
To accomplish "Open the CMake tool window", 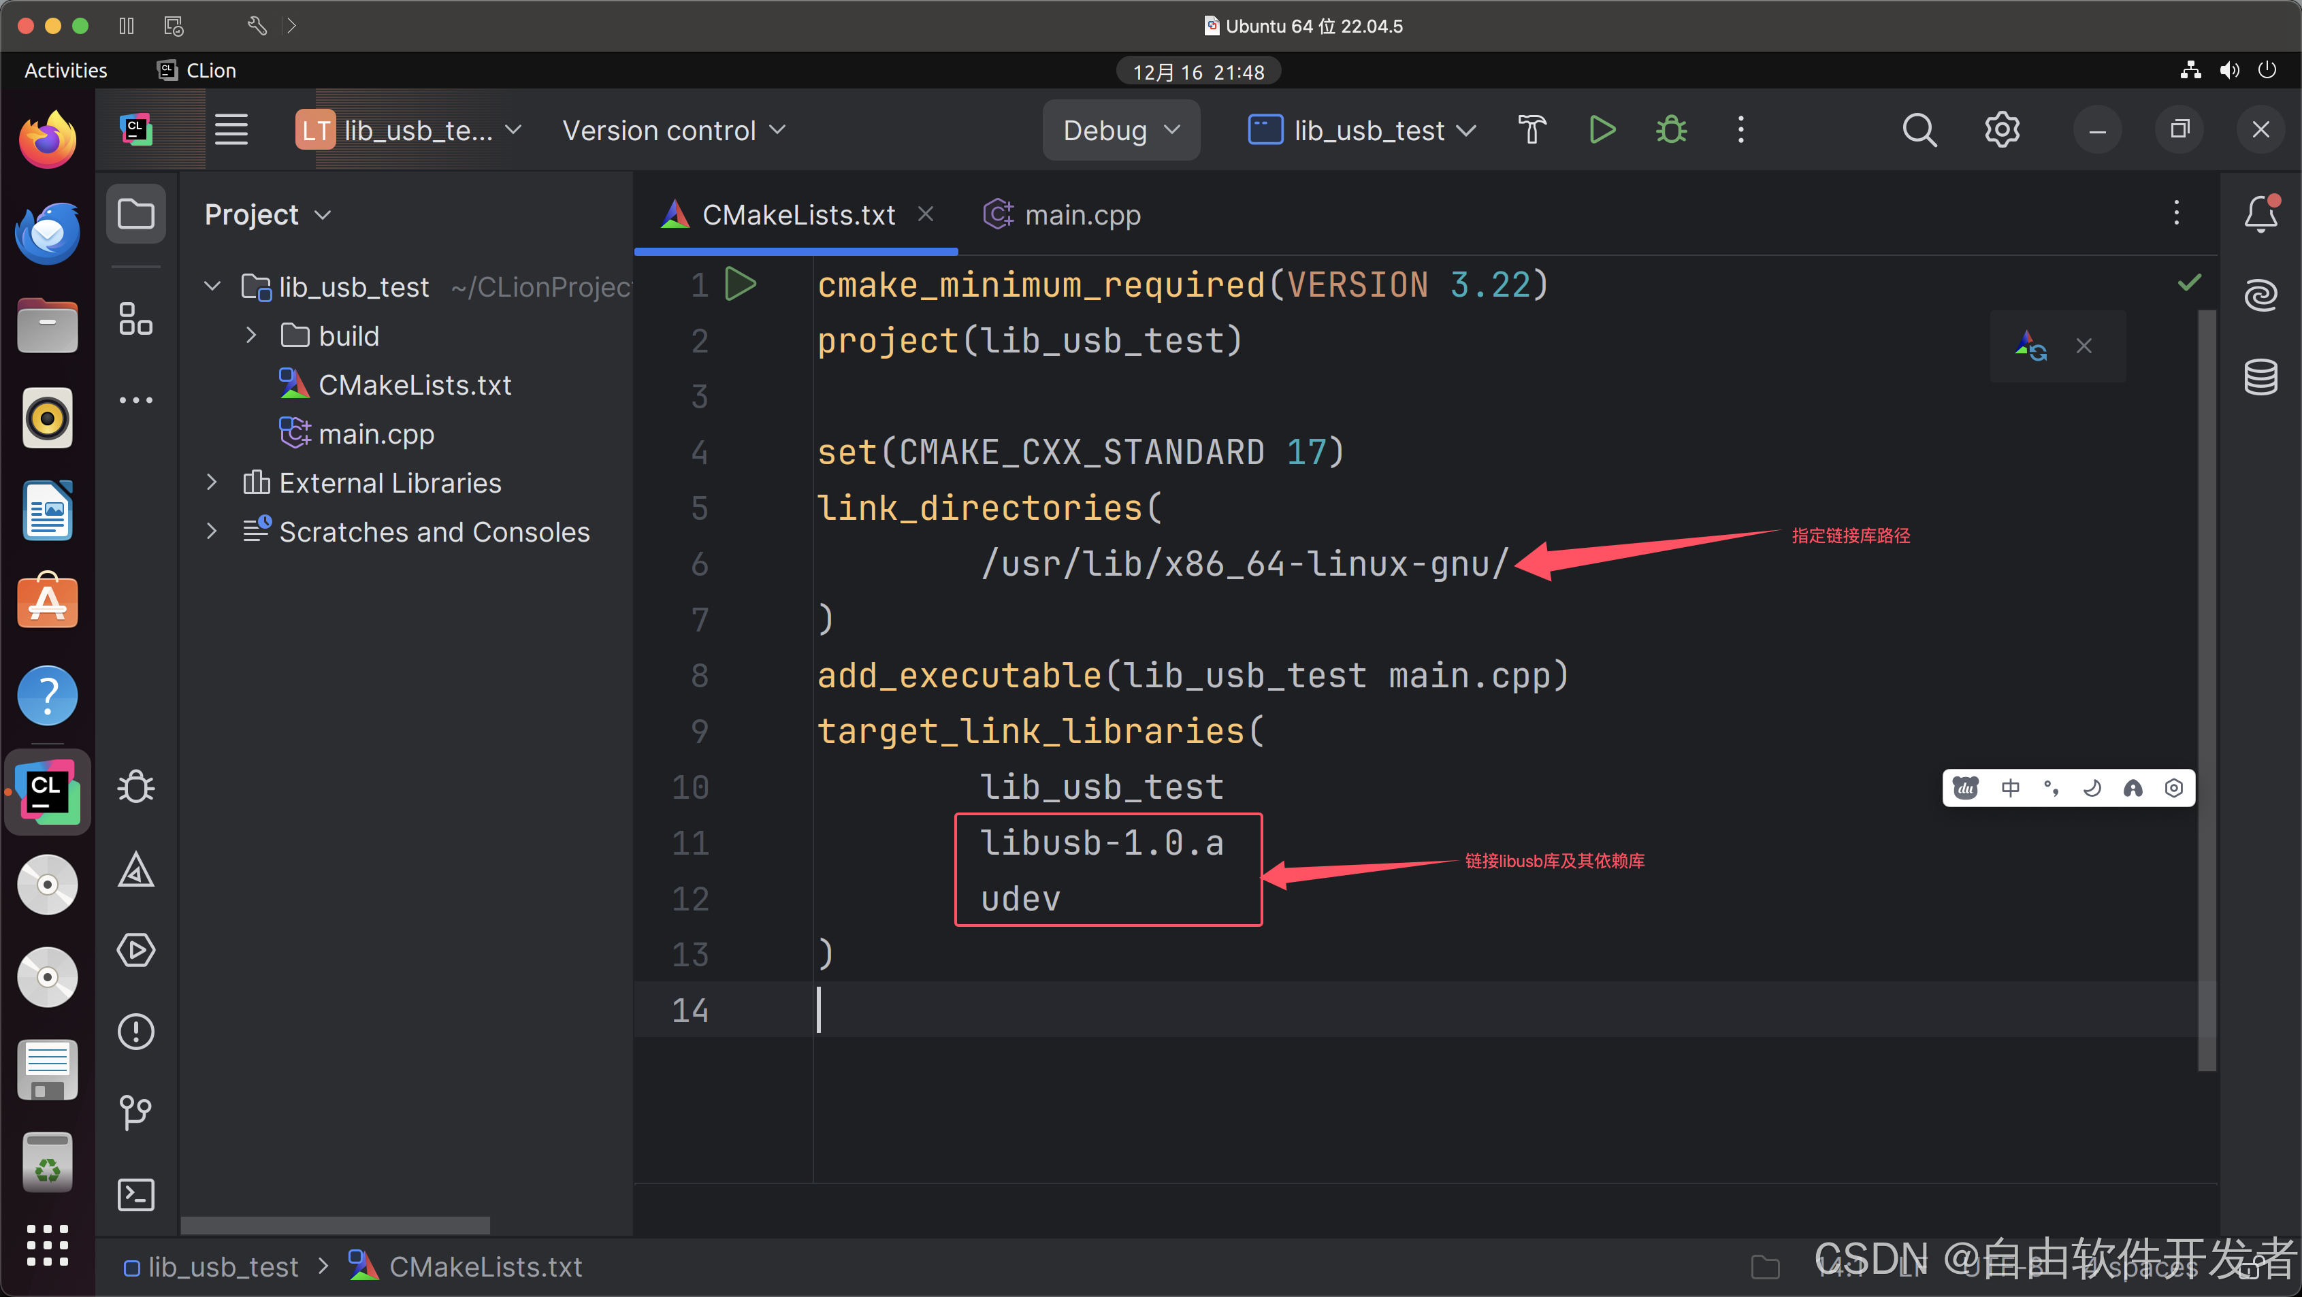I will [136, 870].
